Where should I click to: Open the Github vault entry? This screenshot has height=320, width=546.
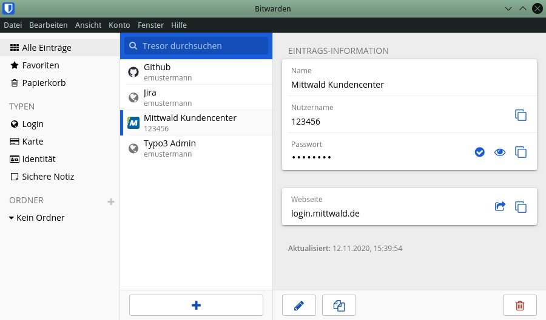(197, 72)
